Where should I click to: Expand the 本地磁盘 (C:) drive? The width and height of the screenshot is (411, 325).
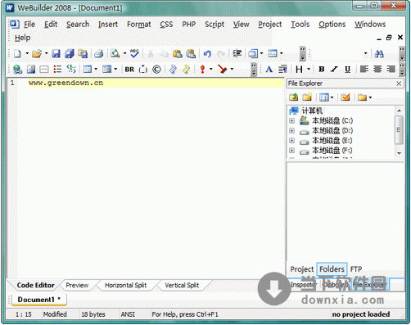(x=291, y=120)
